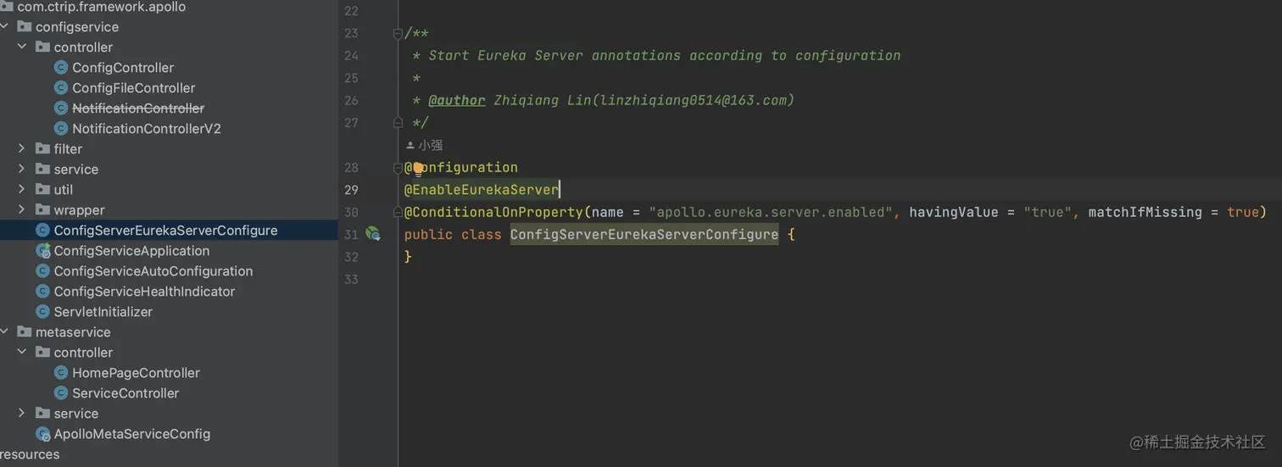Click the filter folder icon
Screen dimensions: 1282x467
[42, 149]
